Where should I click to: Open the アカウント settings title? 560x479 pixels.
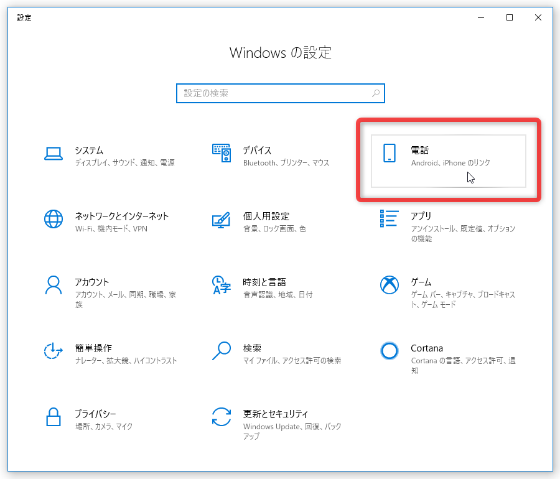click(92, 282)
